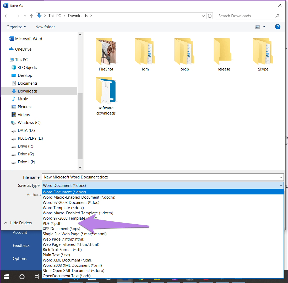
Task: Change your view icon button
Action: click(x=257, y=27)
